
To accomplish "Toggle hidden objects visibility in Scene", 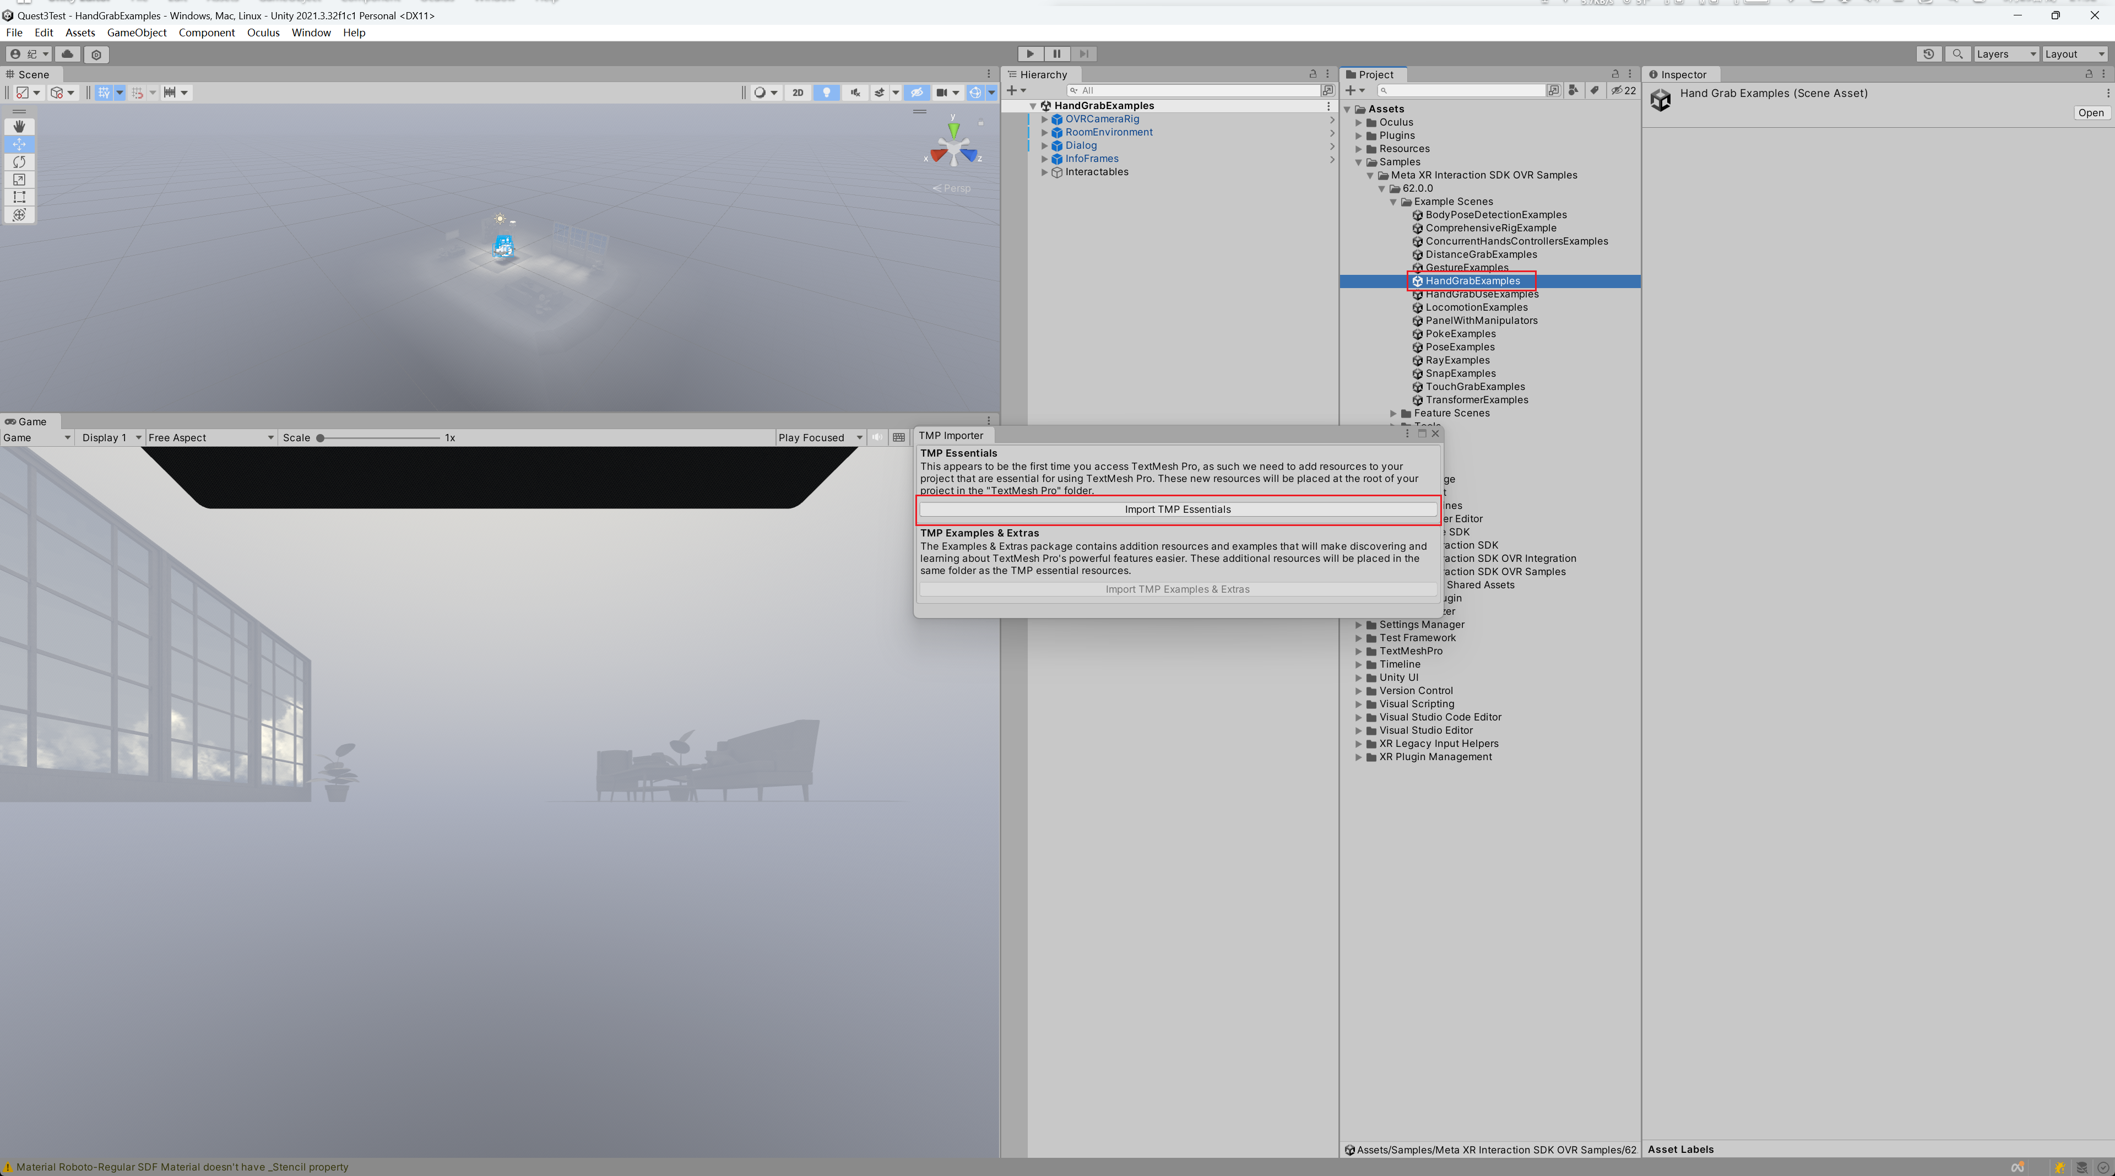I will tap(917, 93).
